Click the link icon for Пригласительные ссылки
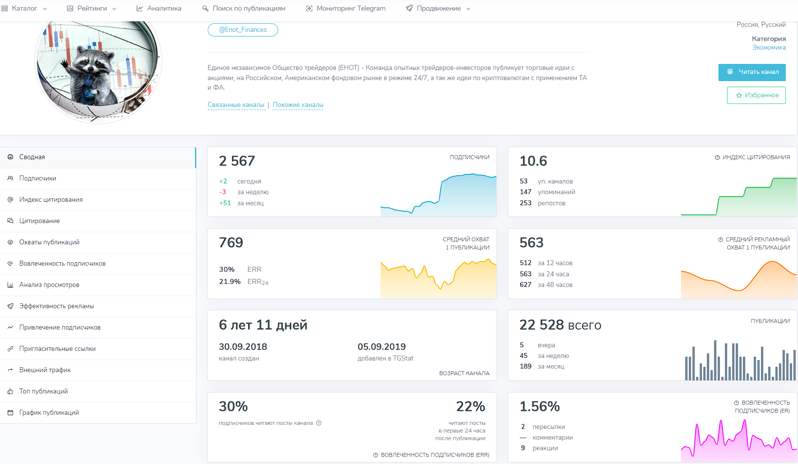This screenshot has width=798, height=464. coord(10,349)
